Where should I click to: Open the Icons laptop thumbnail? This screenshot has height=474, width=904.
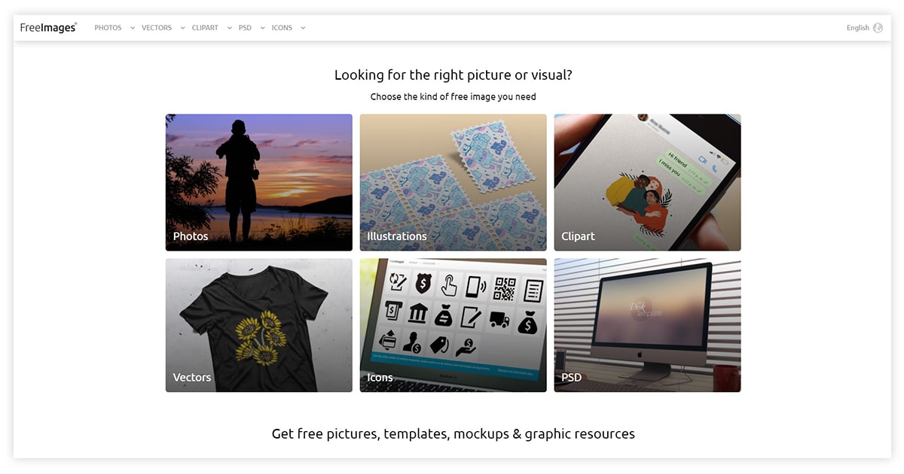tap(454, 325)
